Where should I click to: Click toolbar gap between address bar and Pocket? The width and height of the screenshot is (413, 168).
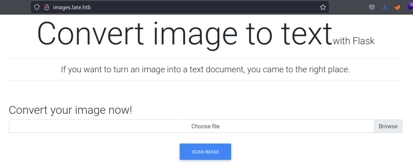coord(348,7)
